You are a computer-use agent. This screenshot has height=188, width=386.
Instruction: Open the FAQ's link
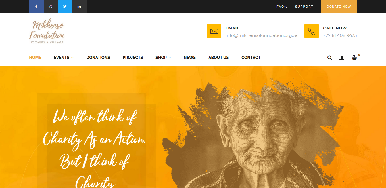pyautogui.click(x=282, y=7)
